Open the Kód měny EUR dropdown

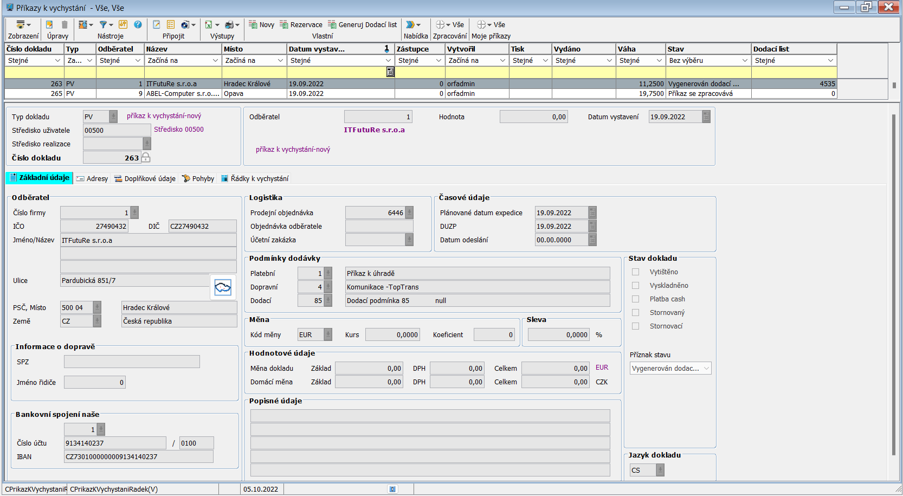coord(327,335)
